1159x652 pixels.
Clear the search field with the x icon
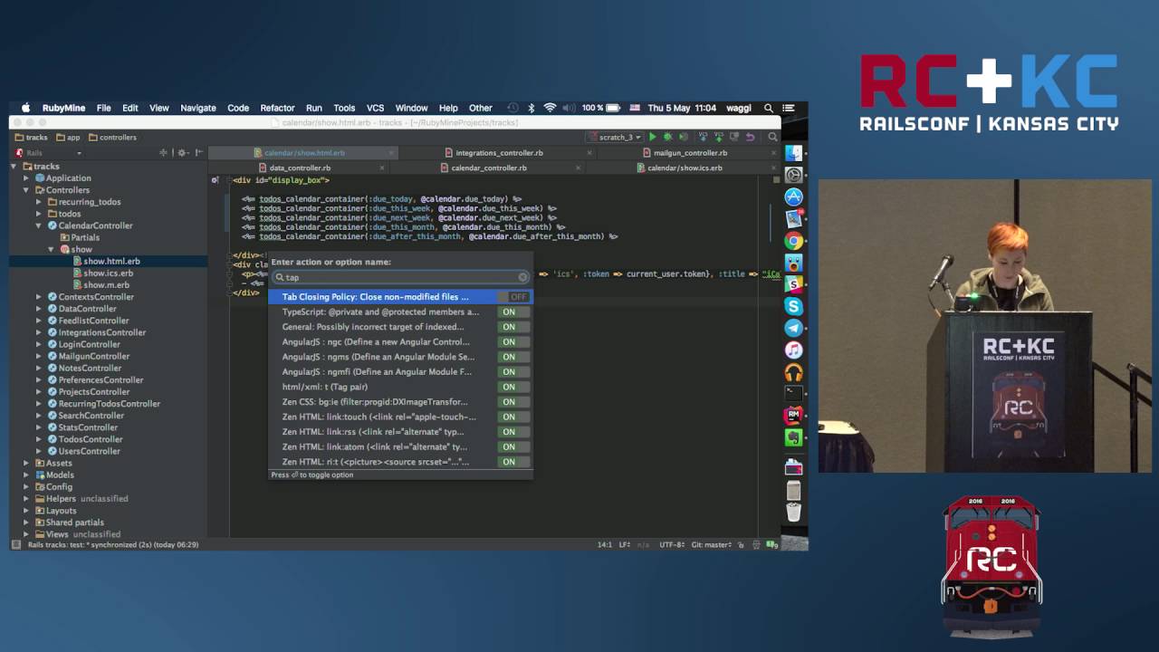522,277
